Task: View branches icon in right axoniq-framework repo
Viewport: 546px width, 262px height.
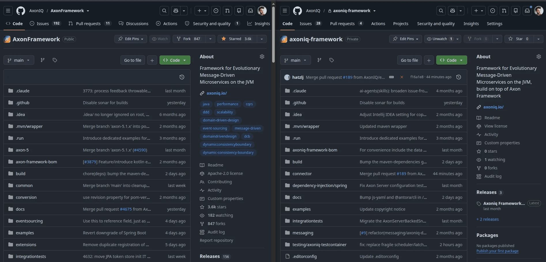Action: (x=319, y=60)
